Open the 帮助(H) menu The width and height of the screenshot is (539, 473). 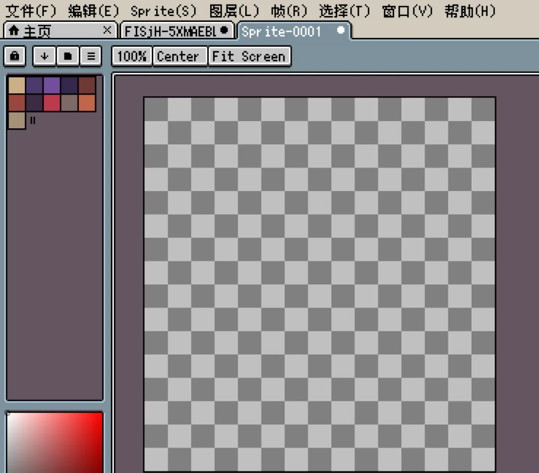tap(470, 11)
